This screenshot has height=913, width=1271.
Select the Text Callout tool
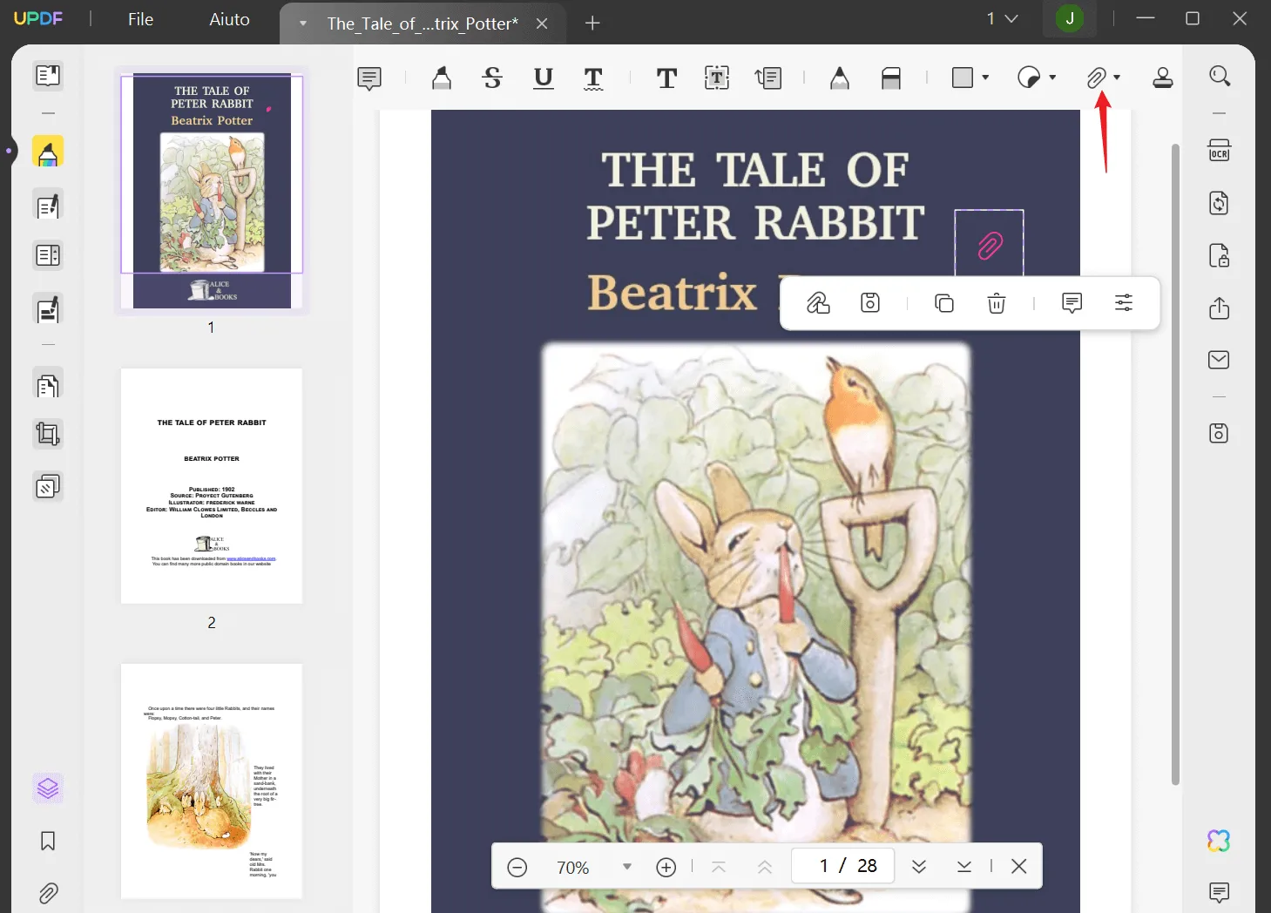[768, 78]
